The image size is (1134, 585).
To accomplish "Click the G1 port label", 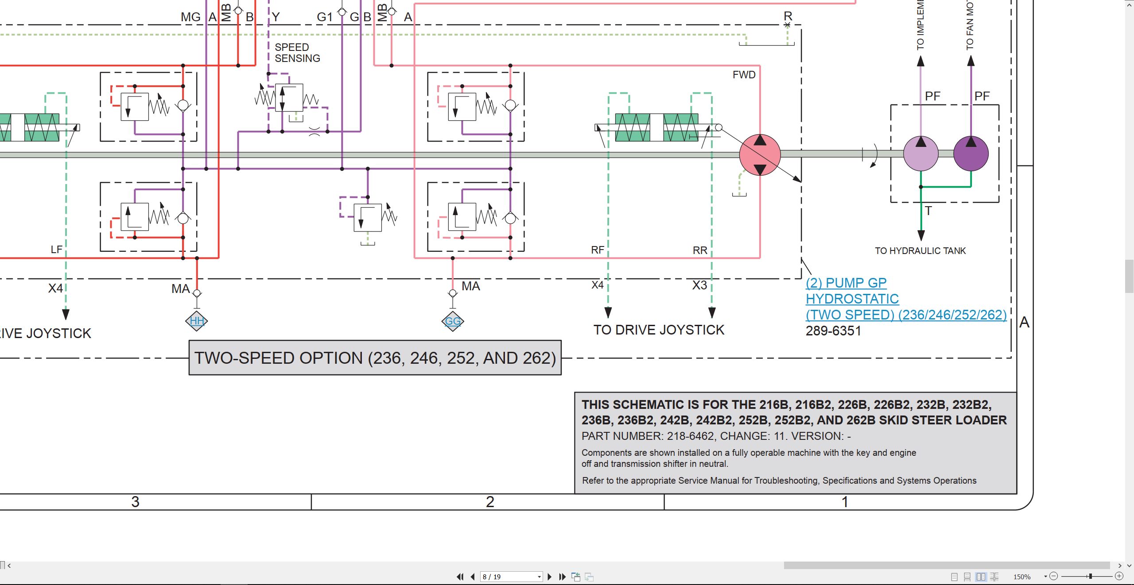I will coord(325,17).
